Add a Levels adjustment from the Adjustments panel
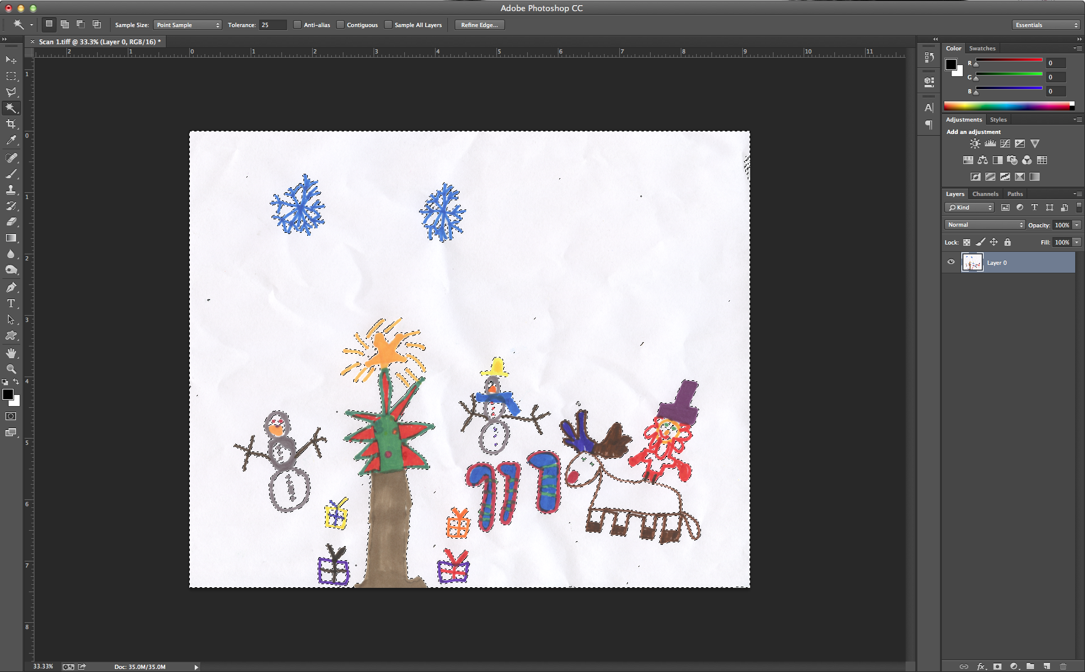The width and height of the screenshot is (1085, 672). (990, 143)
